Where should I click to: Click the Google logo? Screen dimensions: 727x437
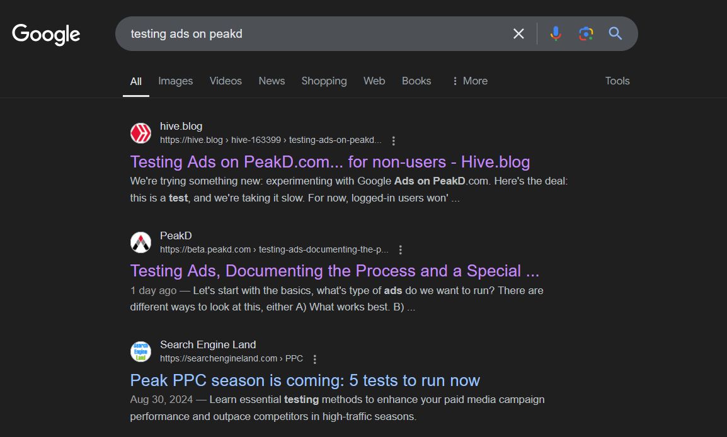[x=46, y=34]
